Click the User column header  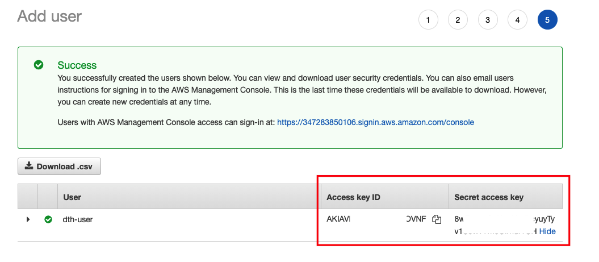pyautogui.click(x=72, y=197)
